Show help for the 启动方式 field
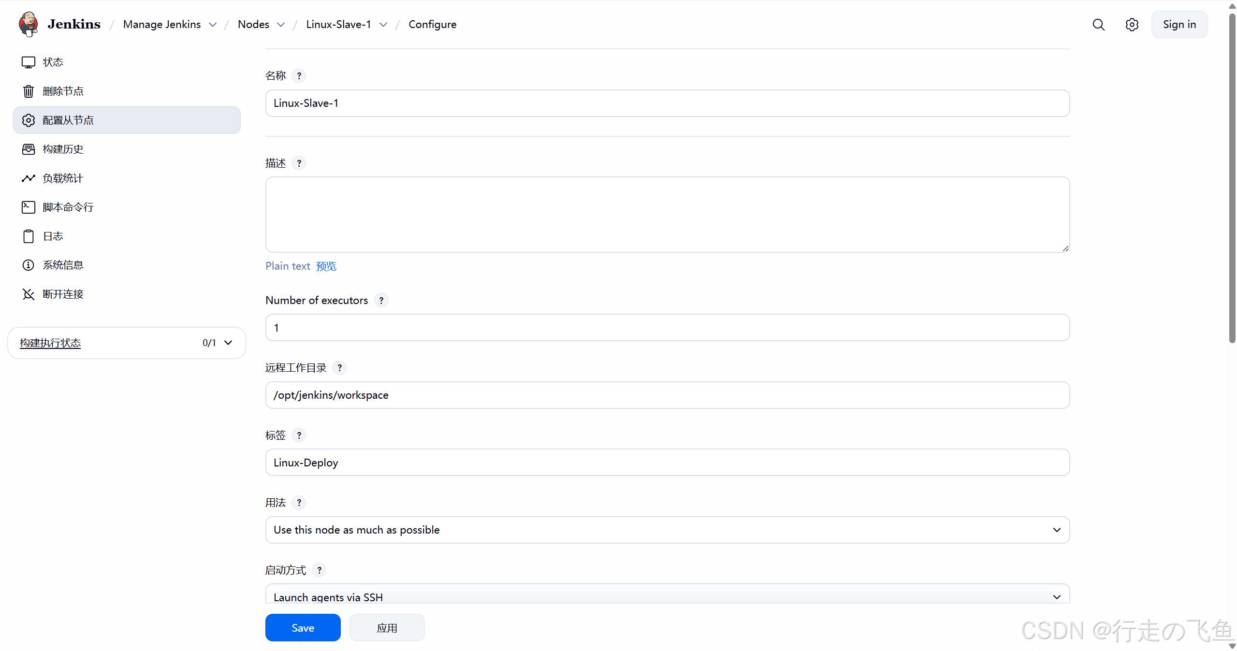This screenshot has height=651, width=1237. 319,571
